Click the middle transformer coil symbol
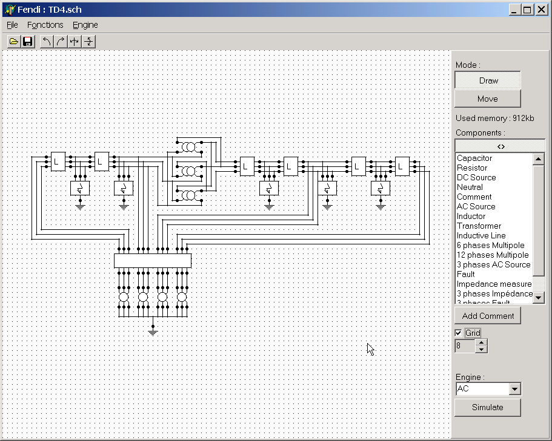Viewport: 552px width, 441px height. [x=190, y=171]
